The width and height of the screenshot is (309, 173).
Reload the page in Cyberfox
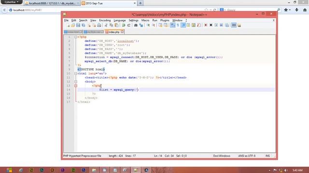point(214,10)
